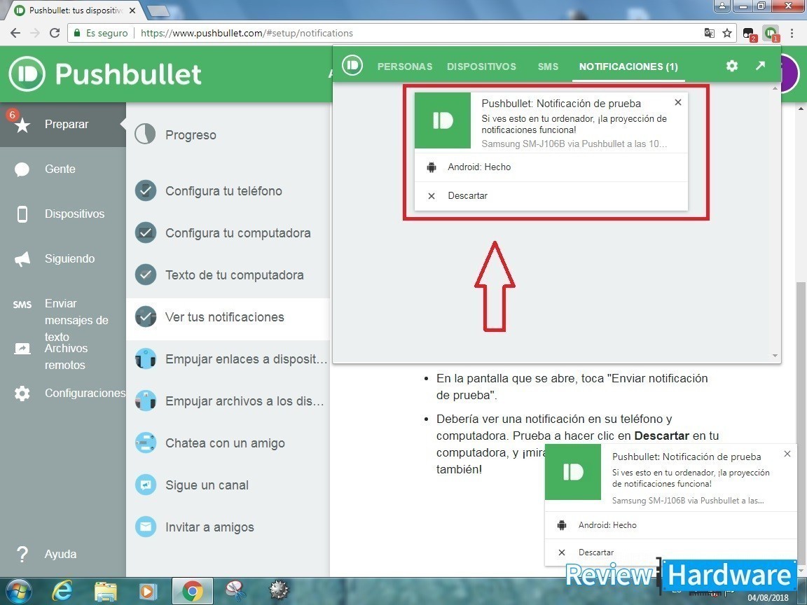The image size is (807, 605).
Task: Click page vertical scrollbar thumb
Action: coord(801,422)
